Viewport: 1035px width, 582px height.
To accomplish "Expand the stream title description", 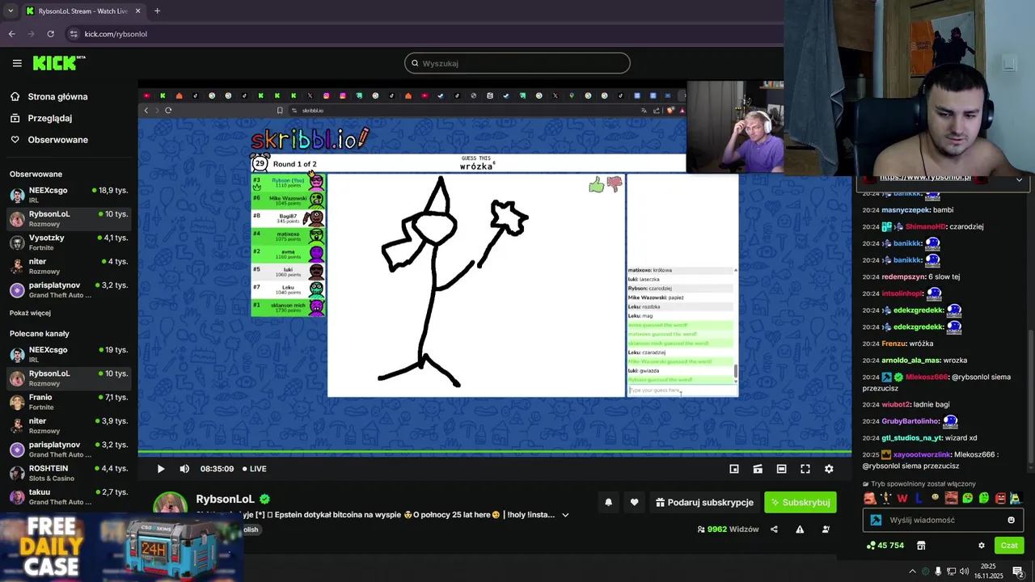I will coord(565,515).
